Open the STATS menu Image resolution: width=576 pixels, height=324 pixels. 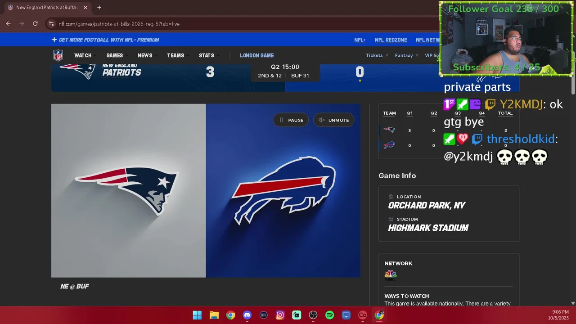[208, 55]
